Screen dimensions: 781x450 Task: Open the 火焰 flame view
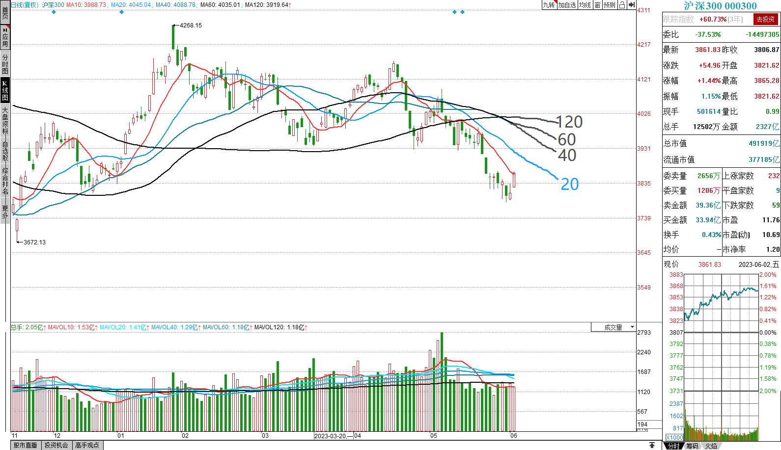tap(711, 446)
